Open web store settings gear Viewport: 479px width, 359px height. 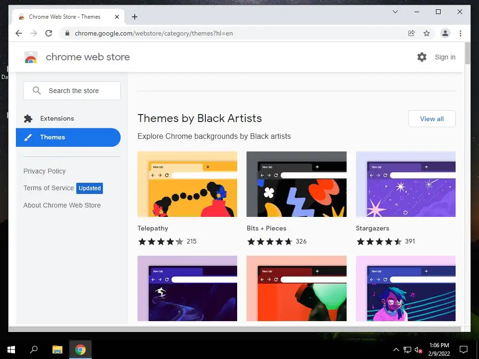422,57
